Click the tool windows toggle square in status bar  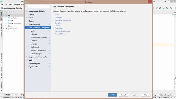click(1, 98)
